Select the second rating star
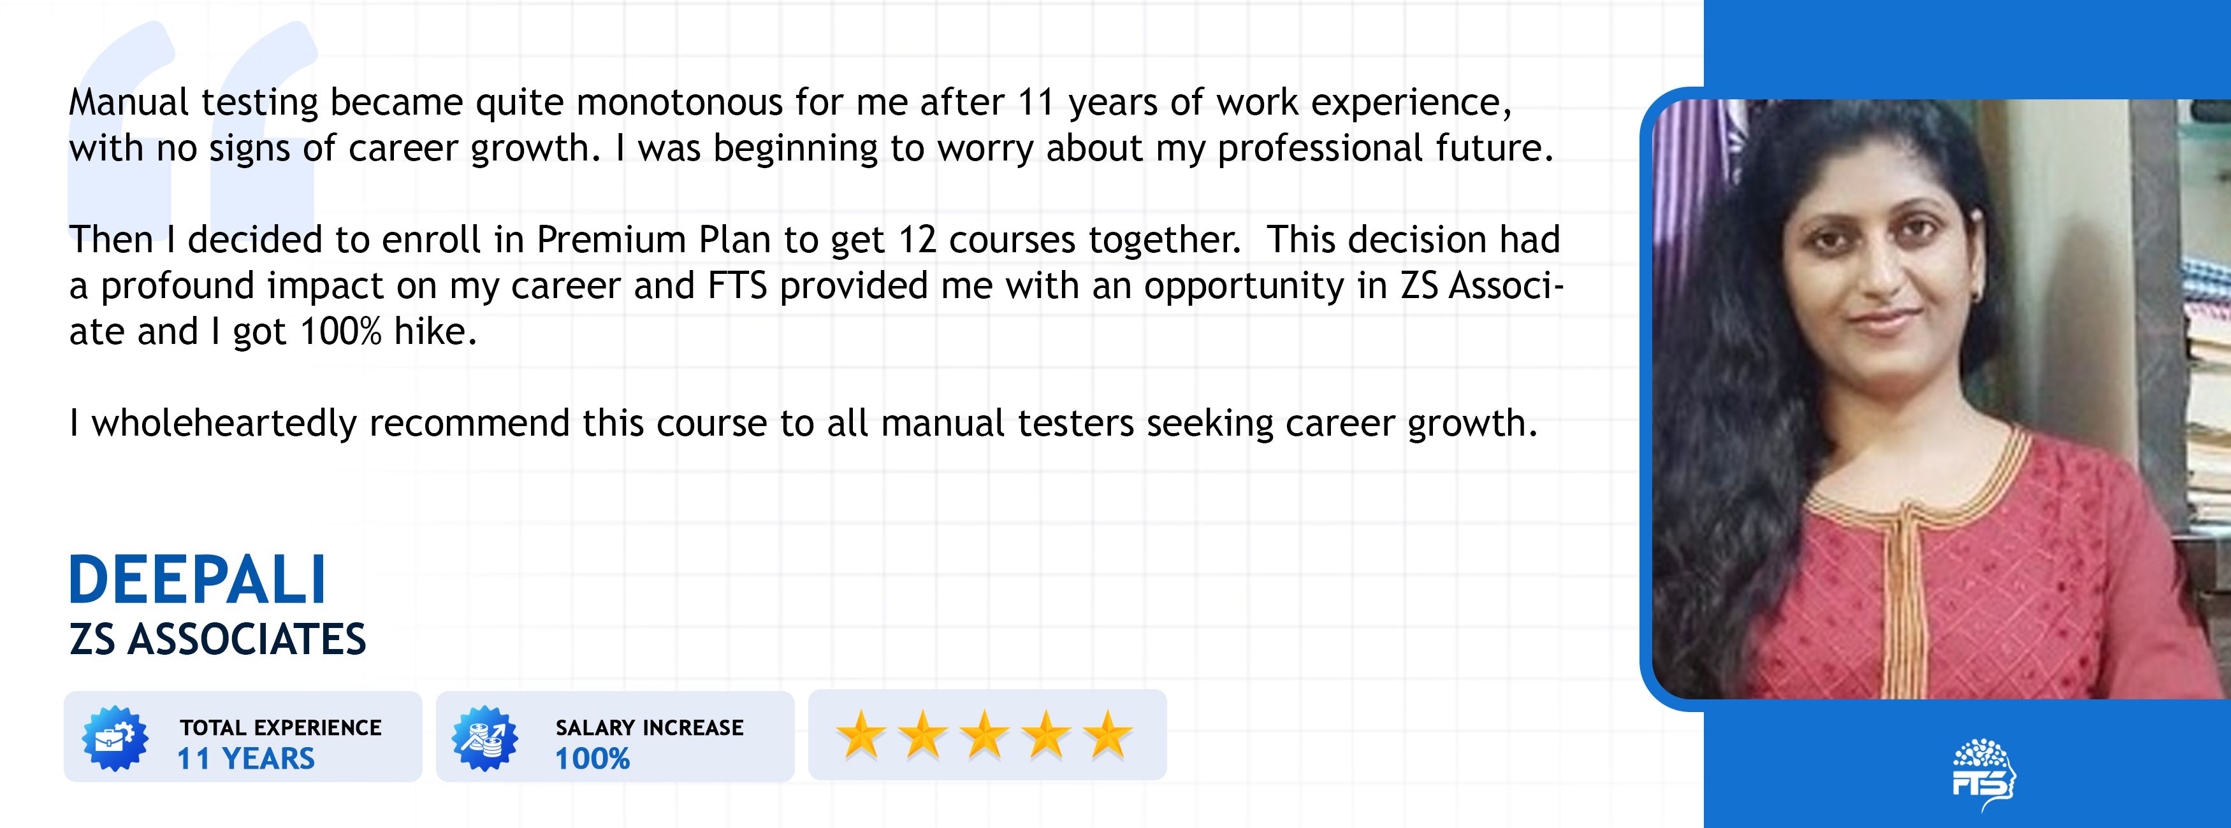Image resolution: width=2231 pixels, height=828 pixels. (x=922, y=736)
